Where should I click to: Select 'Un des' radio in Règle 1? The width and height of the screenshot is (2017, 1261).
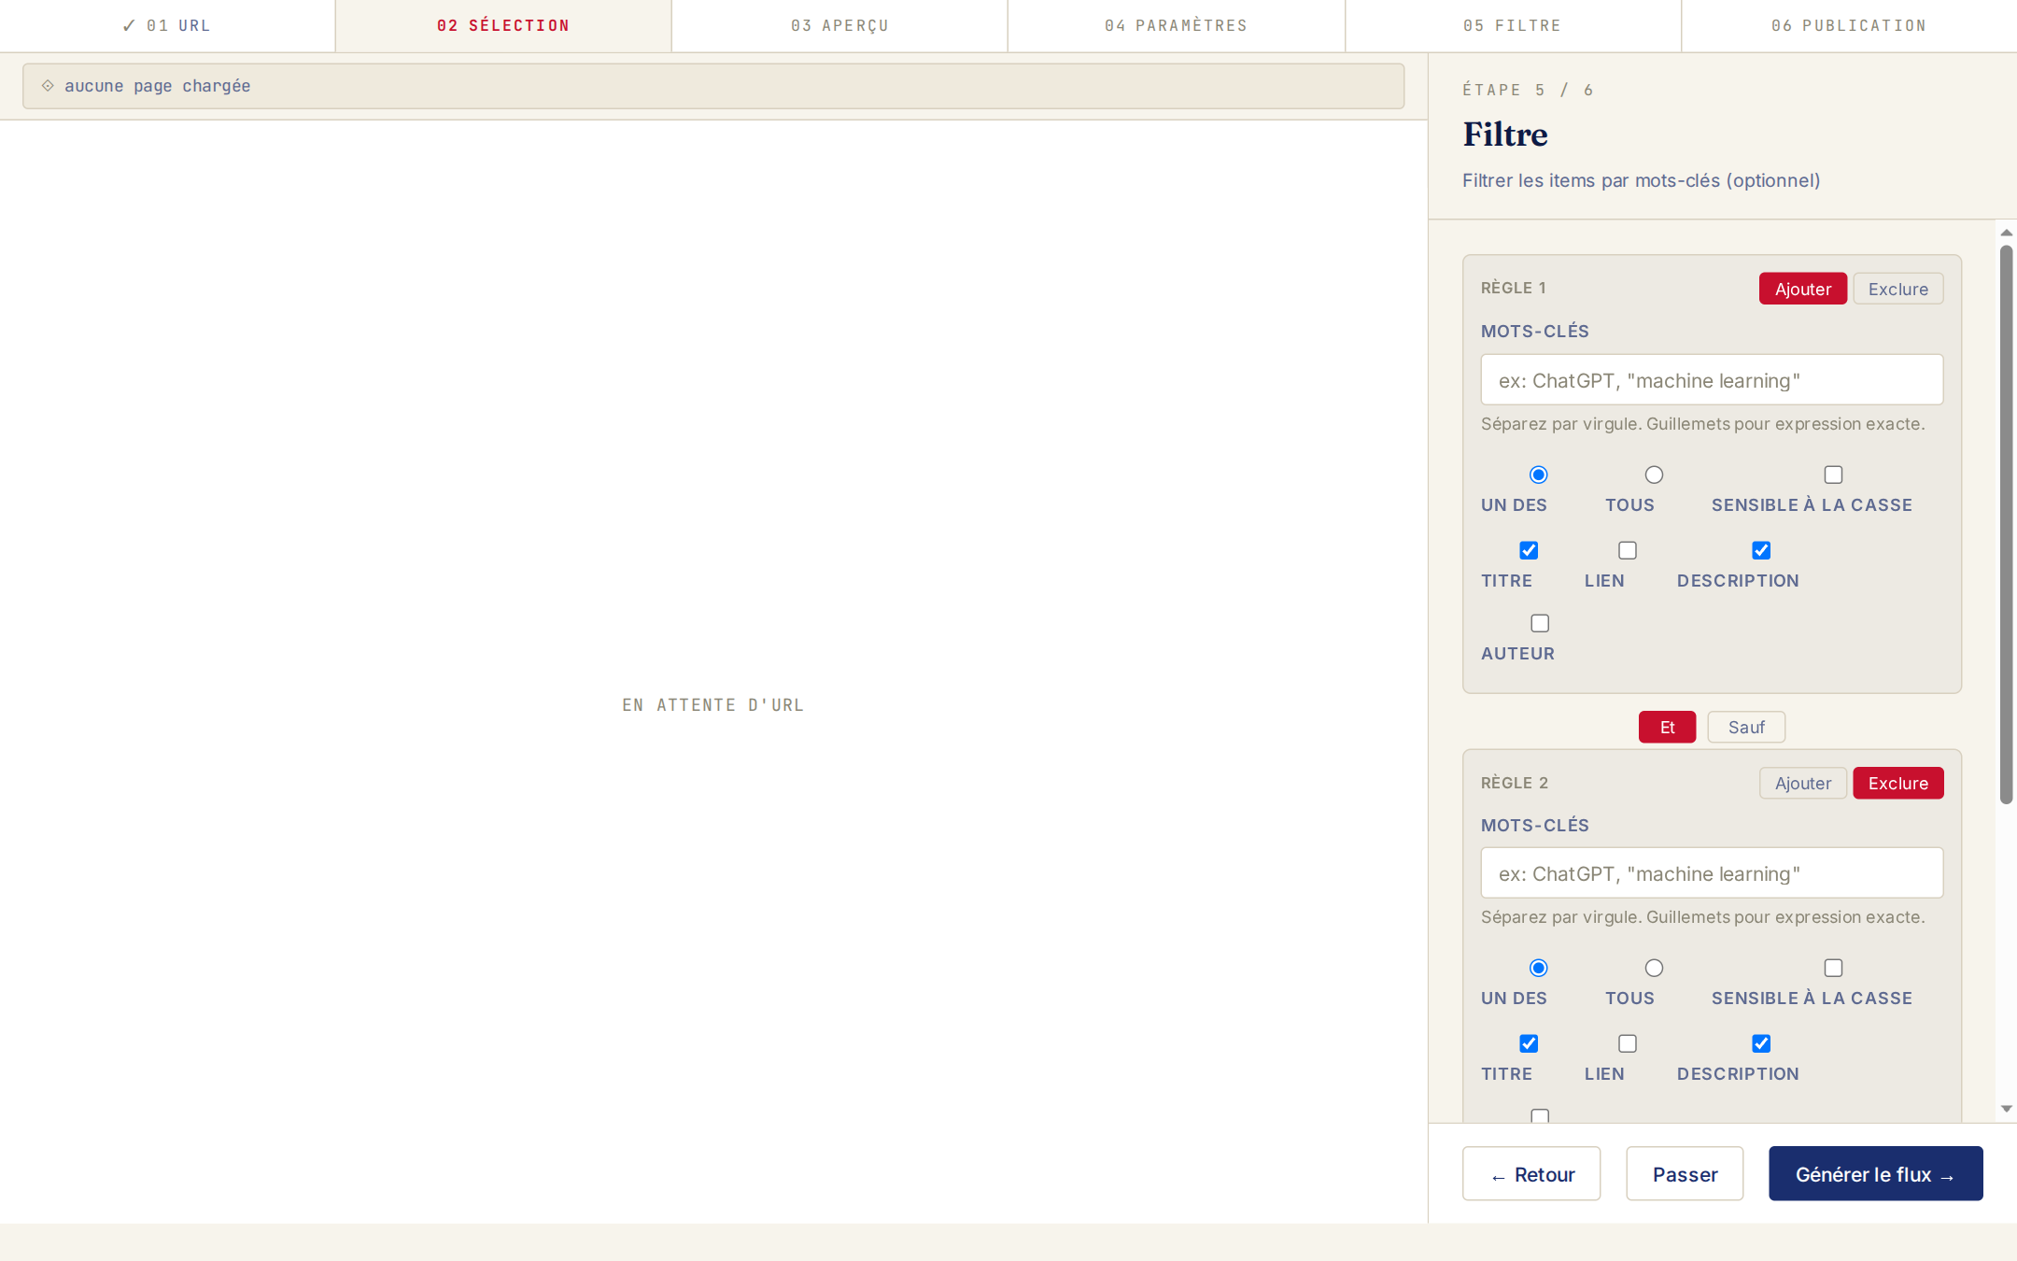coord(1538,475)
